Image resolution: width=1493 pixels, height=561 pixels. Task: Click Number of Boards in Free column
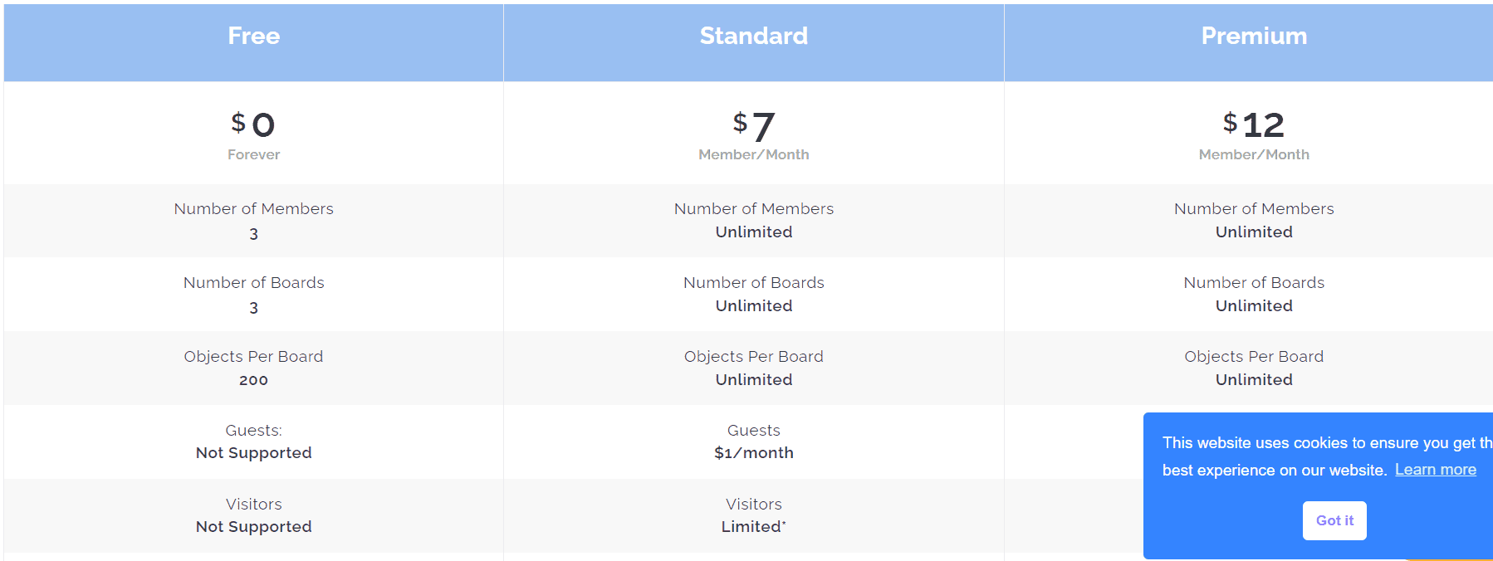point(253,283)
